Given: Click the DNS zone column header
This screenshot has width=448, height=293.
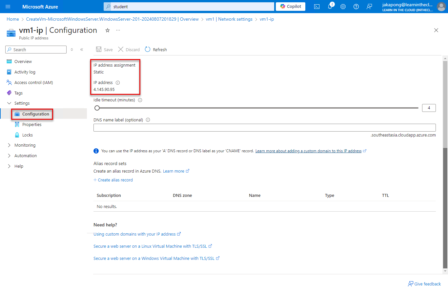Looking at the screenshot, I should [182, 196].
